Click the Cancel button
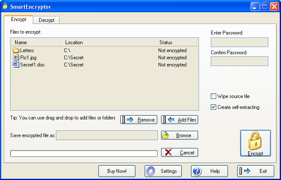 click(x=180, y=152)
